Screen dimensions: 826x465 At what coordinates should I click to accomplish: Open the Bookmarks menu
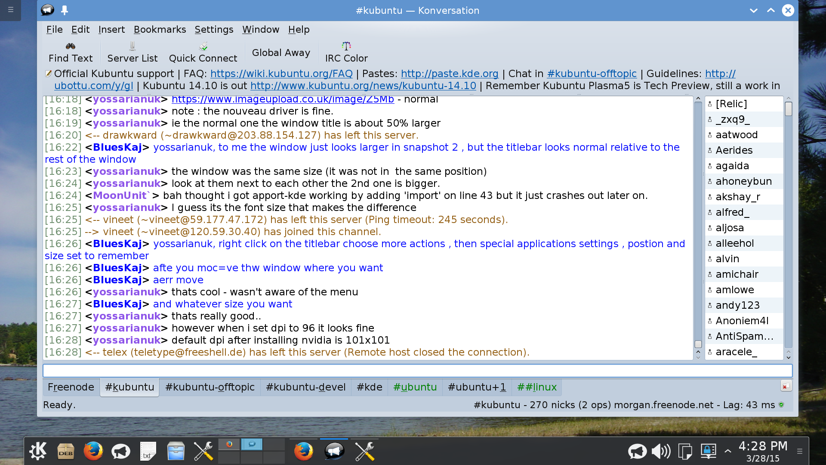160,29
